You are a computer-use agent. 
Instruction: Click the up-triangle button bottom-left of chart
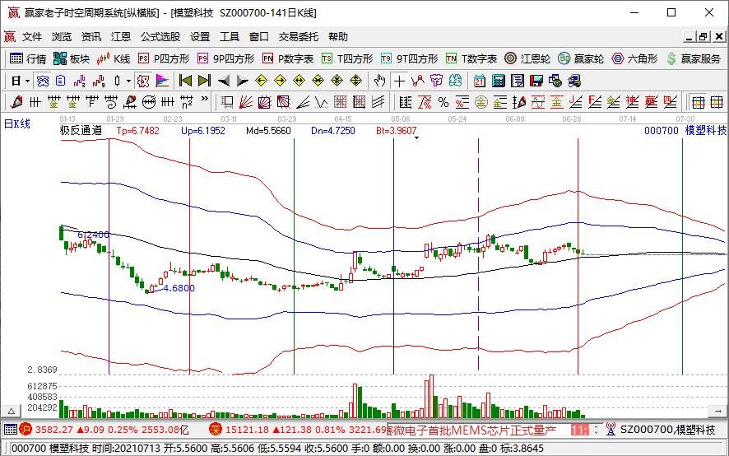coord(12,412)
